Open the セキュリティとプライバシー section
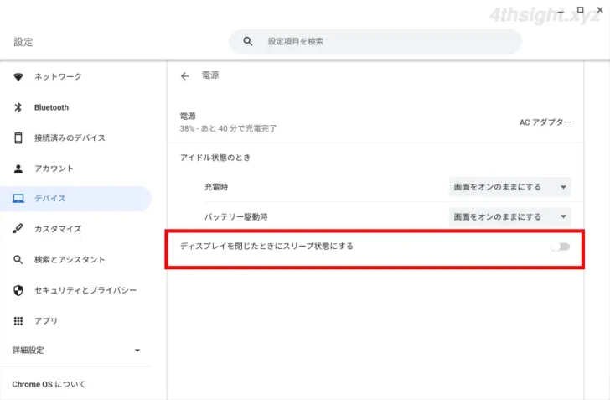 [76, 290]
